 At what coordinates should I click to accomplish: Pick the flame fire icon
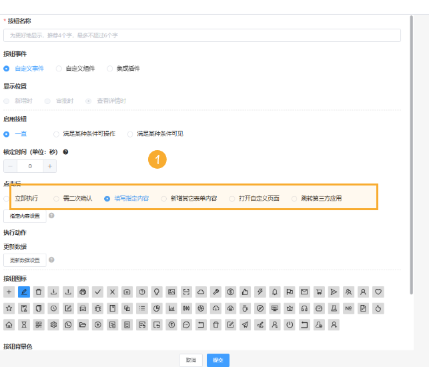coord(378,308)
